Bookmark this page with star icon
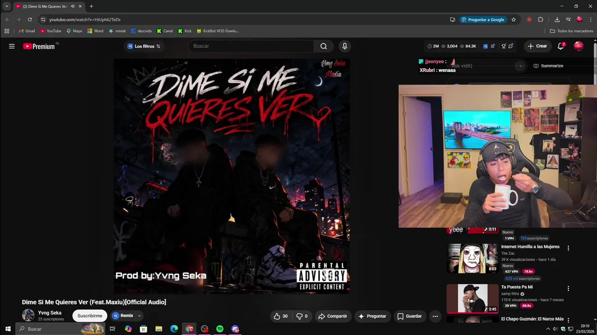Image resolution: width=597 pixels, height=335 pixels. [x=514, y=20]
